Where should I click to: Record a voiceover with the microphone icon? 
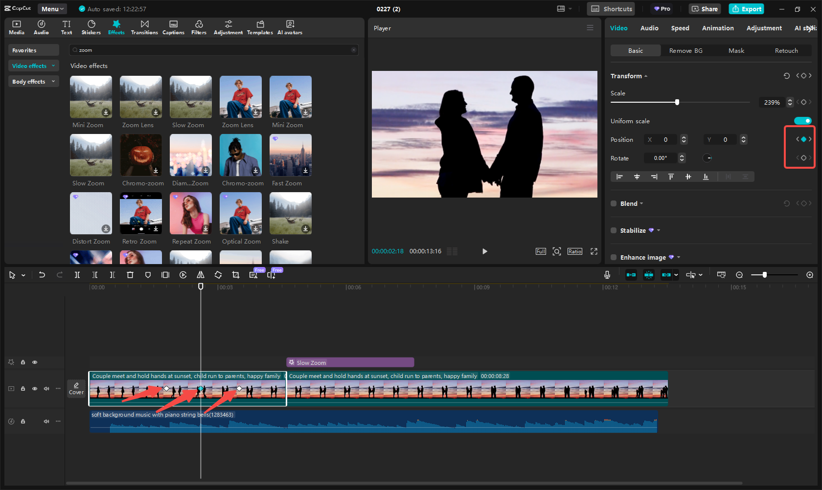607,275
